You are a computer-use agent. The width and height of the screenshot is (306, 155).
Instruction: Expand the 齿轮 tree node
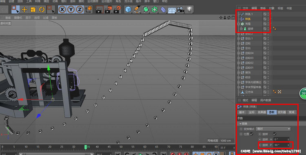point(239,43)
